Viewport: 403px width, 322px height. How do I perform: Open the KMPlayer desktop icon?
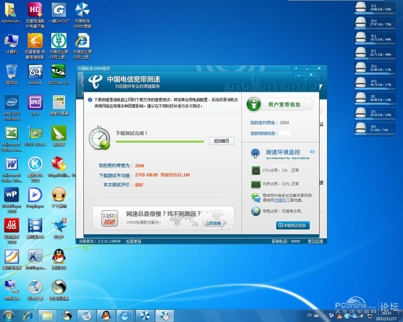(x=35, y=259)
